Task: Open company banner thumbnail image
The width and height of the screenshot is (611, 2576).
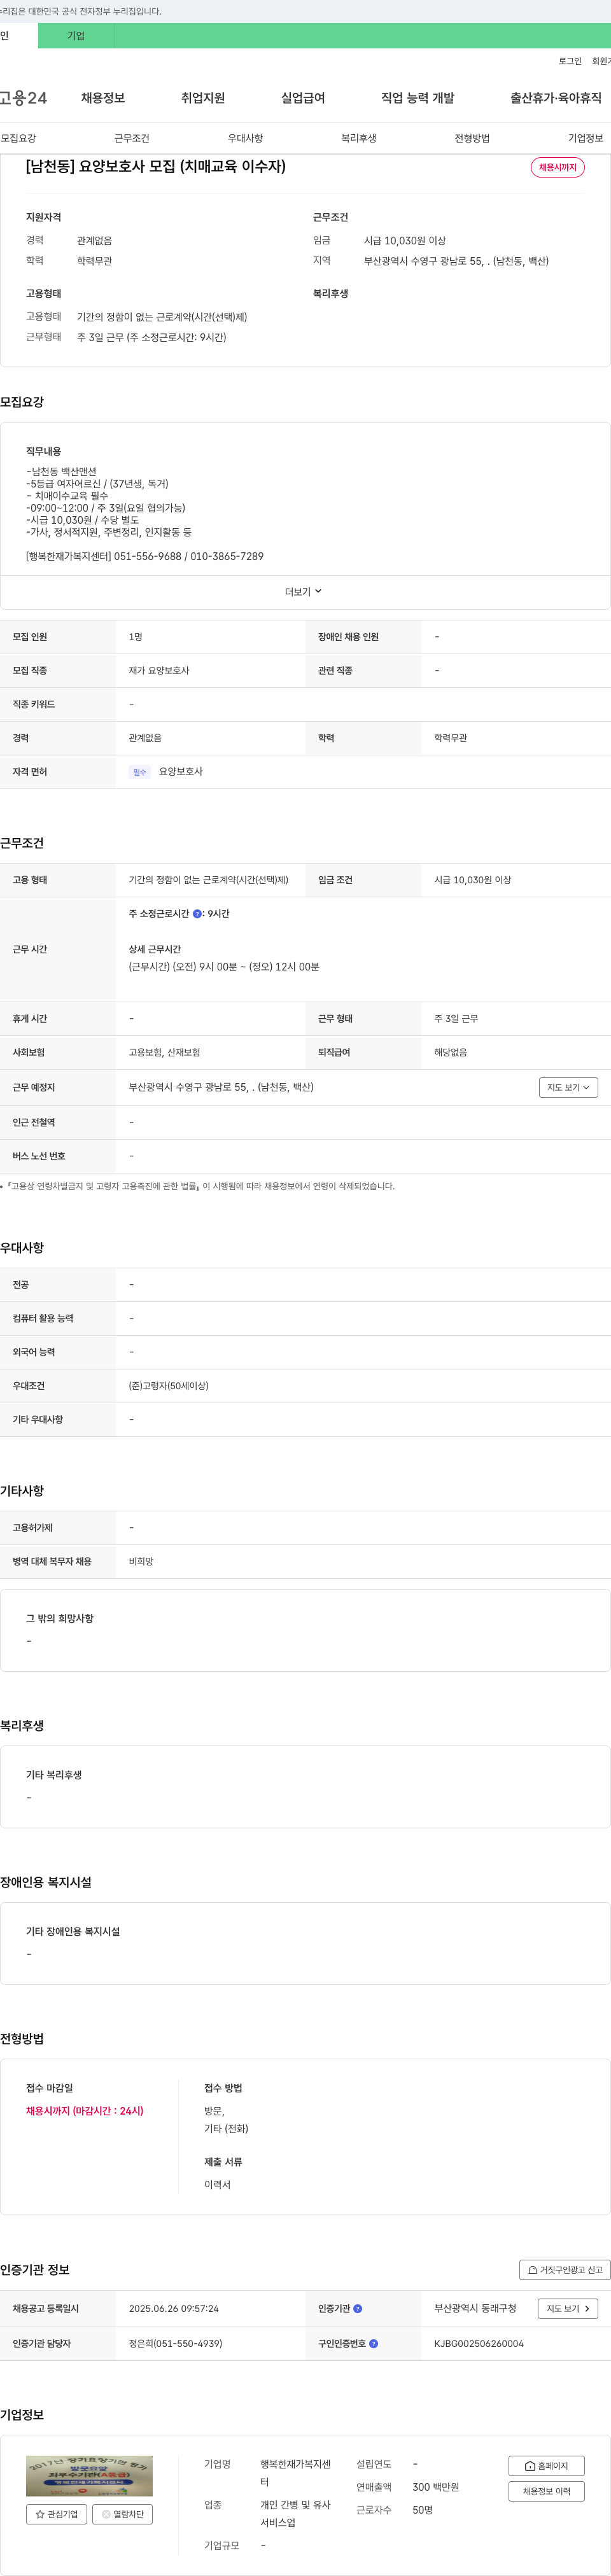Action: (89, 2476)
